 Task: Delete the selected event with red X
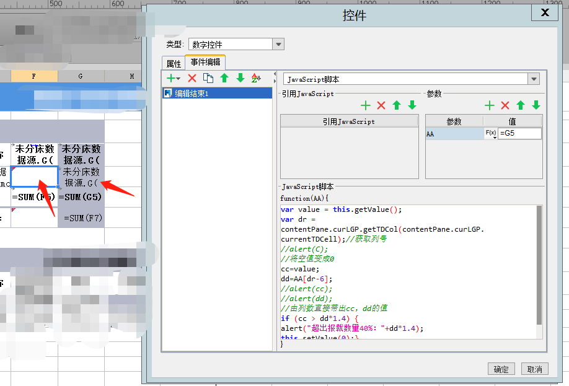192,78
